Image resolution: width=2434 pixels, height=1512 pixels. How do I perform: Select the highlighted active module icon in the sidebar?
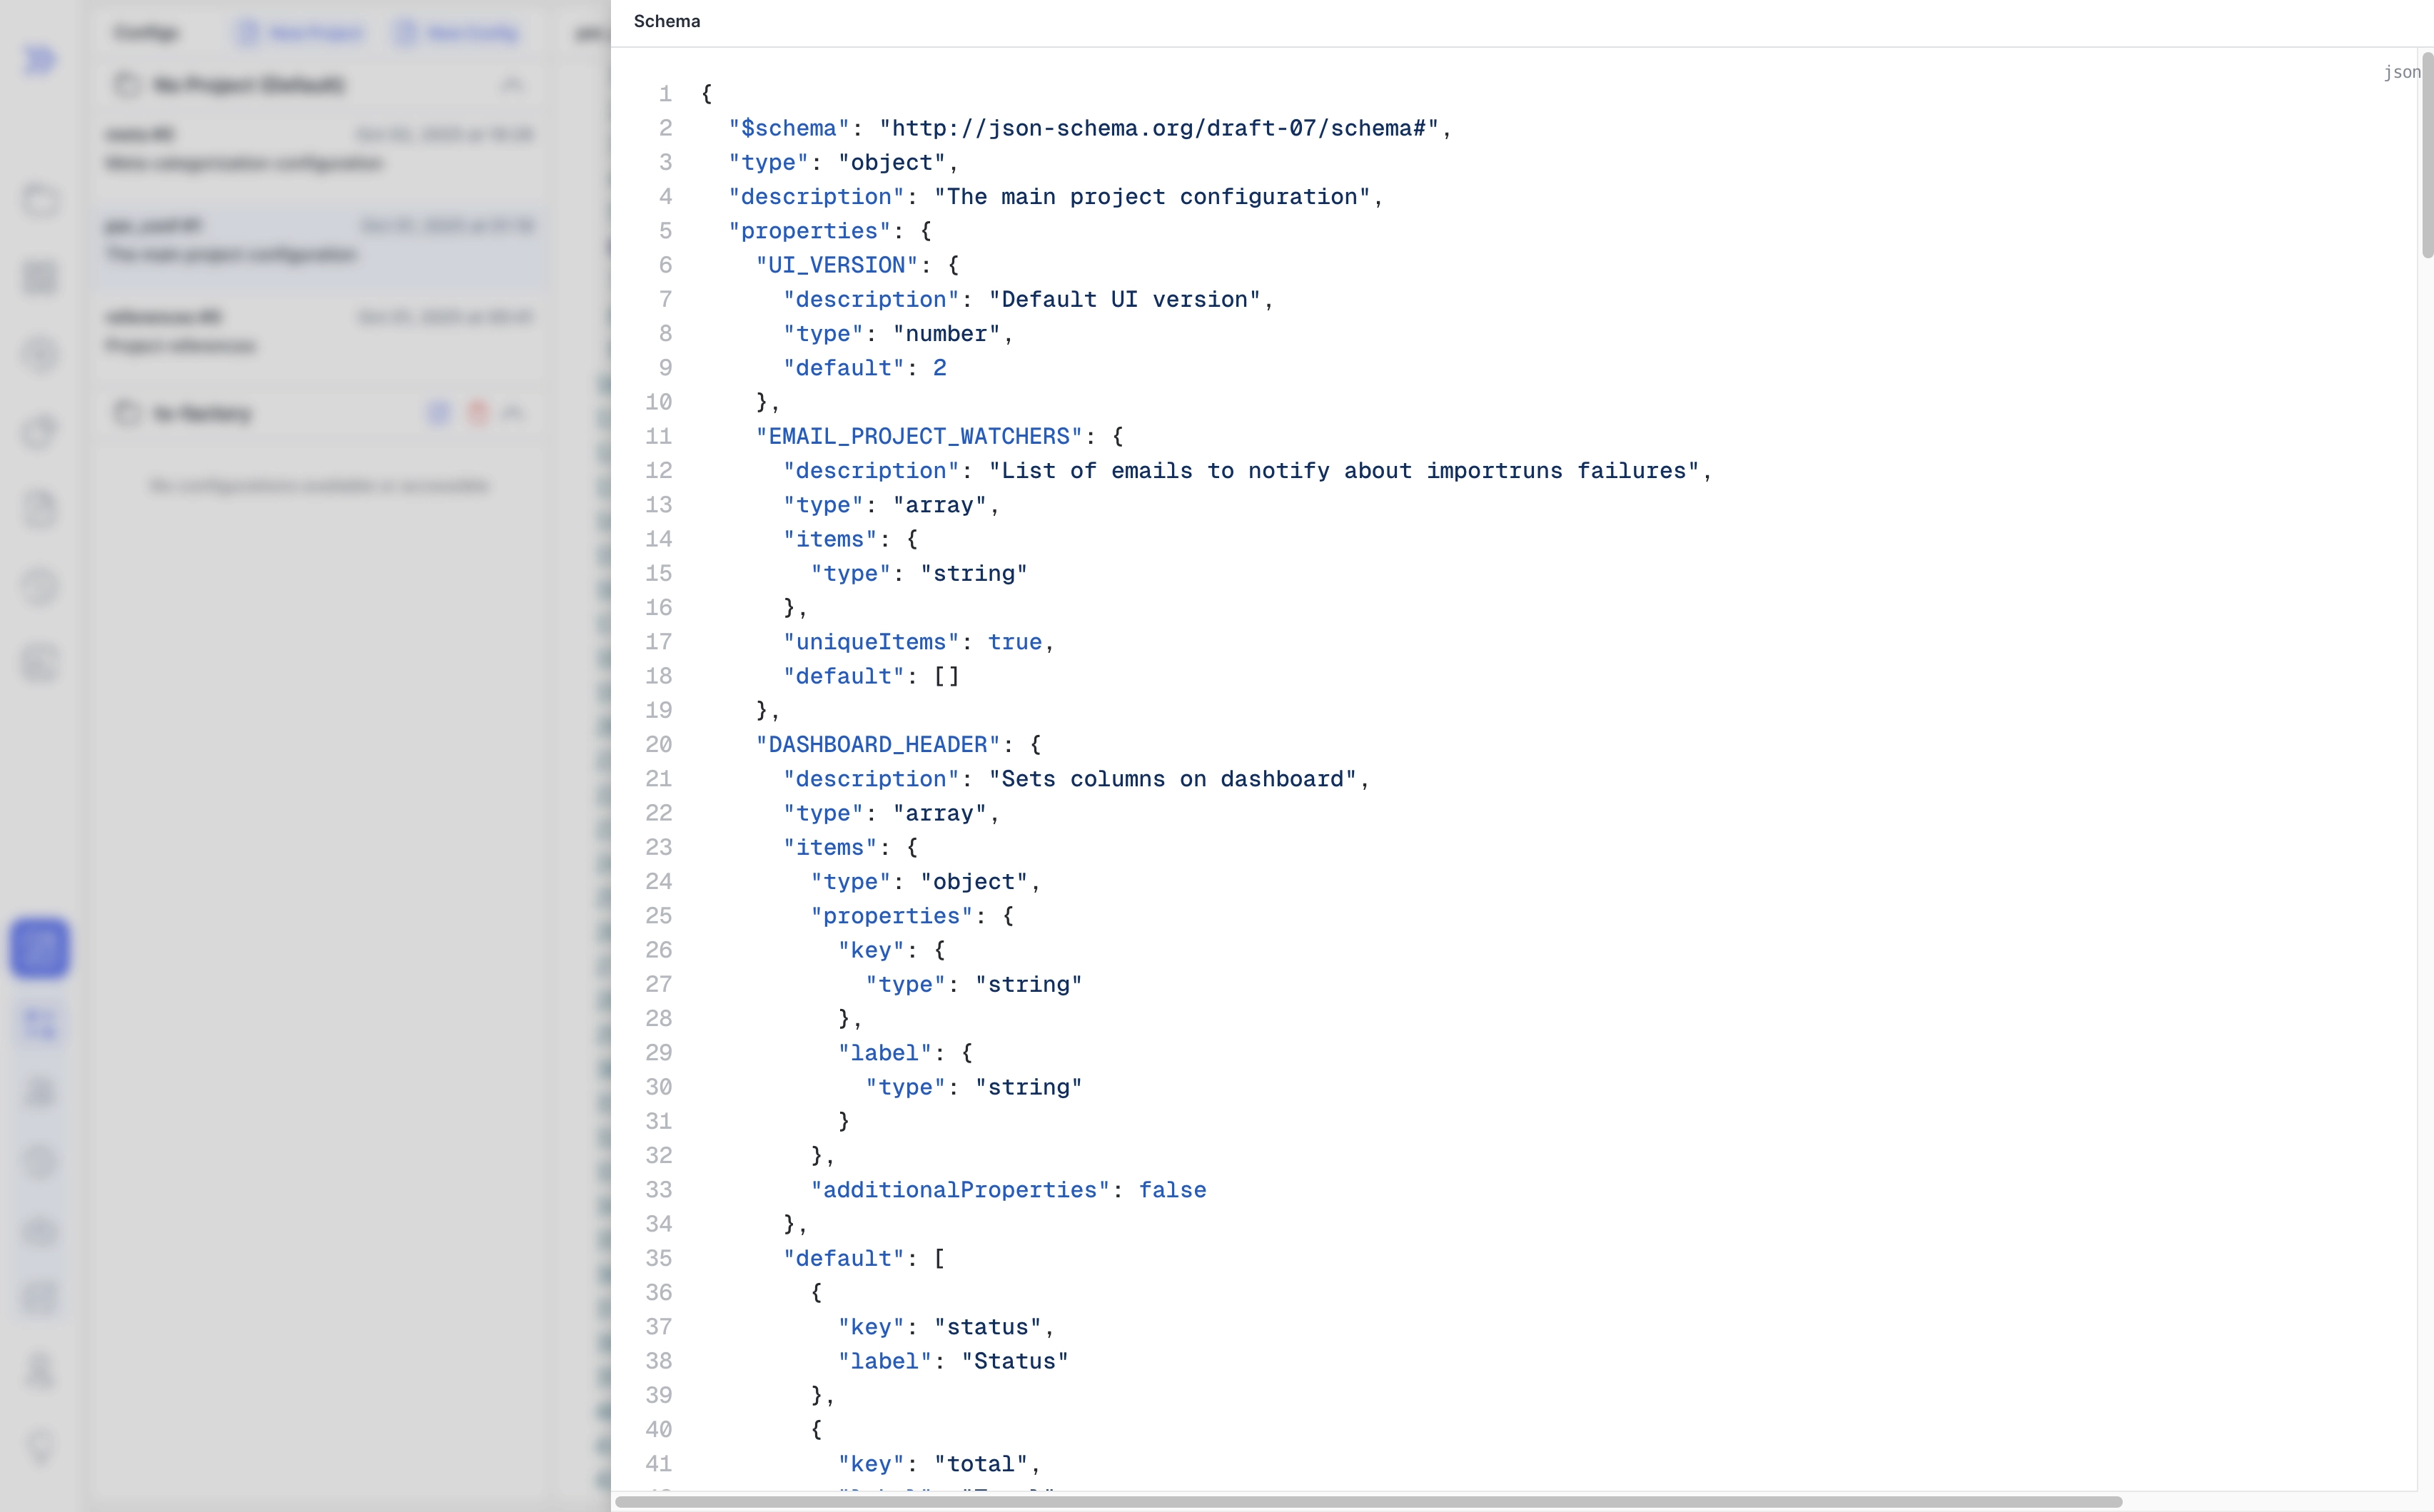(x=40, y=949)
